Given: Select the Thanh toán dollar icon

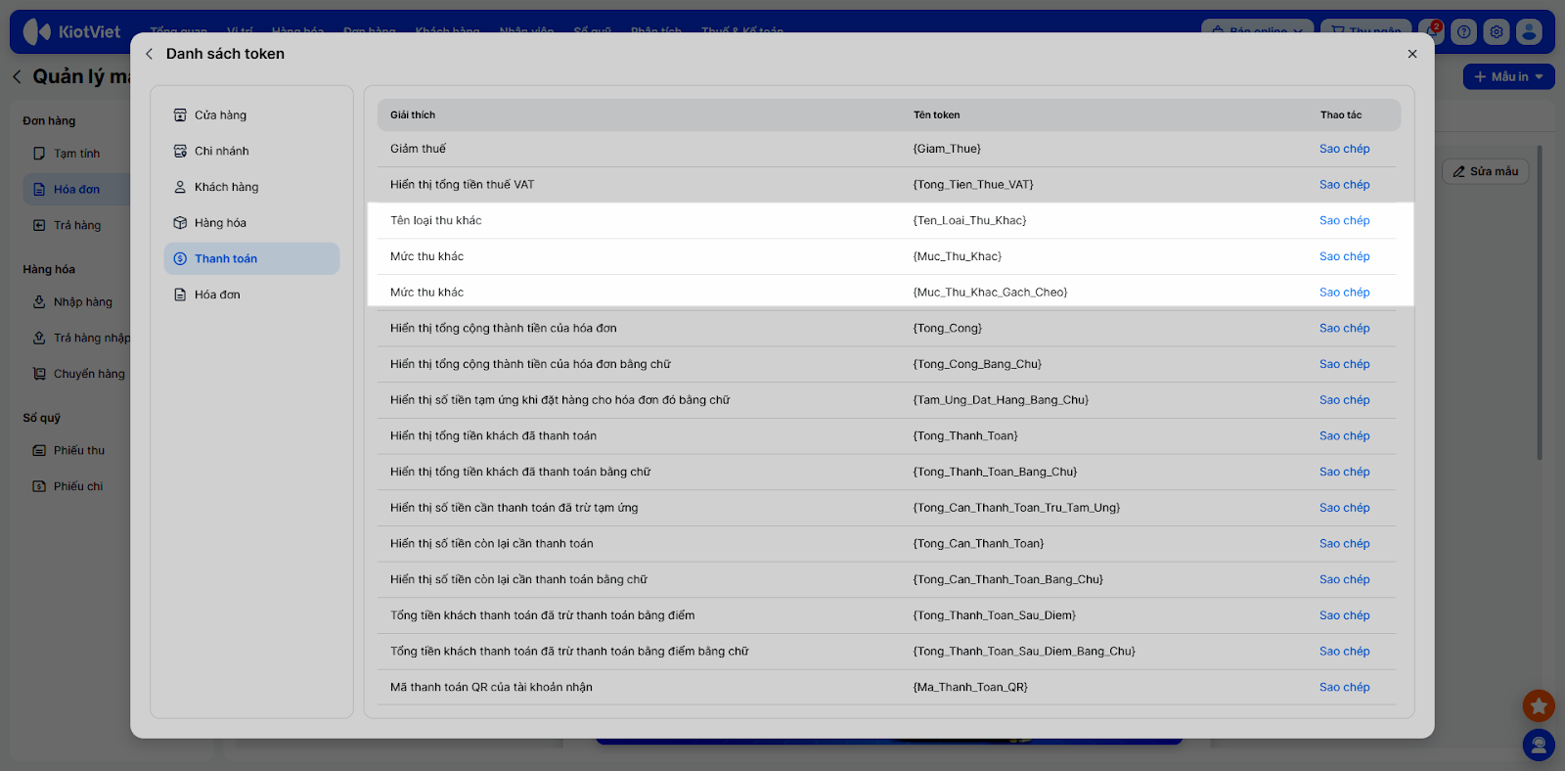Looking at the screenshot, I should pos(180,259).
